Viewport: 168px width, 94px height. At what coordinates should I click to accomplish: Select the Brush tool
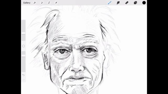tap(109, 3)
